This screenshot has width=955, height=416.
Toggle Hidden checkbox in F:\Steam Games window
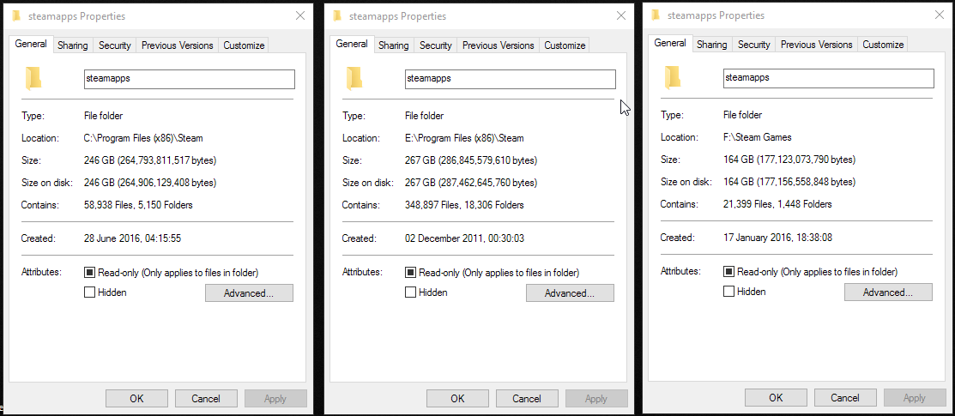coord(728,291)
